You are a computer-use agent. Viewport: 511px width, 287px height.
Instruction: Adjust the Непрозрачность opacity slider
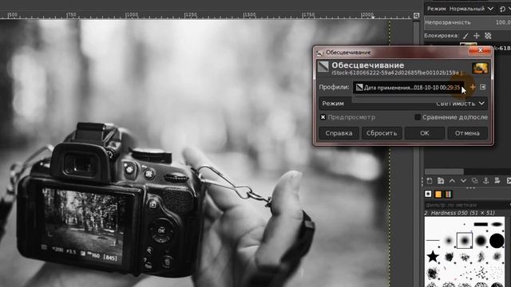[468, 22]
